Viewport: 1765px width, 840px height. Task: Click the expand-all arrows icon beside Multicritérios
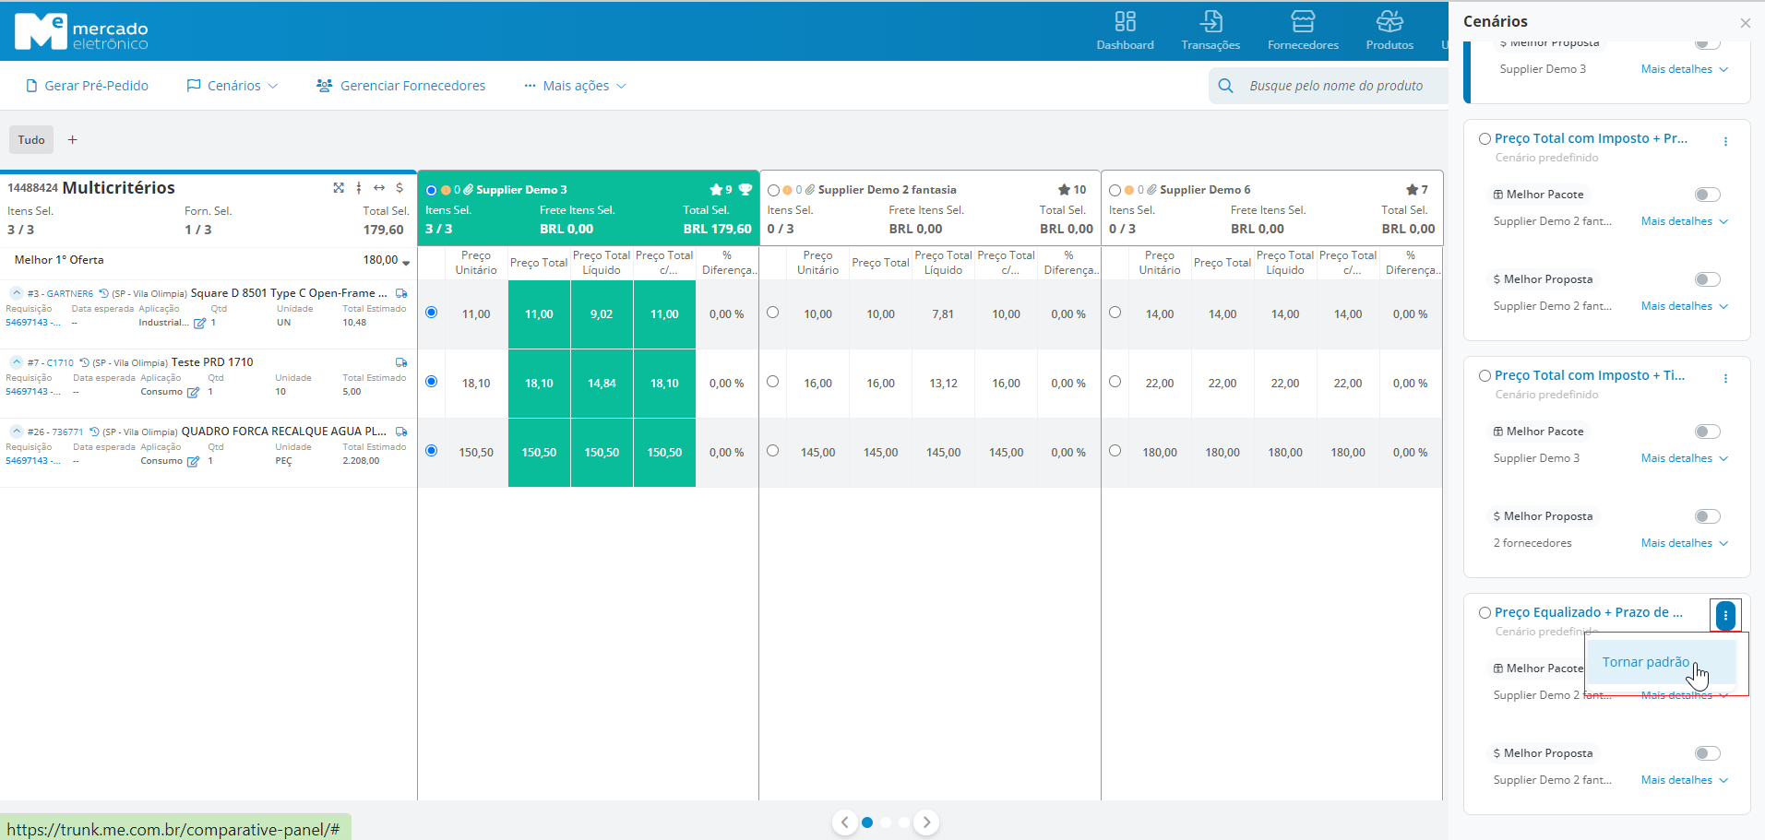click(x=339, y=187)
